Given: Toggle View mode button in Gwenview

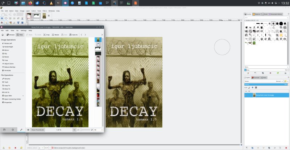Looking at the screenshot, I should [20, 35].
